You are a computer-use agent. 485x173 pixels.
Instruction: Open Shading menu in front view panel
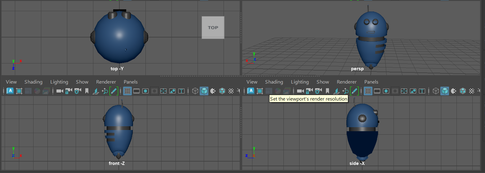(x=33, y=82)
